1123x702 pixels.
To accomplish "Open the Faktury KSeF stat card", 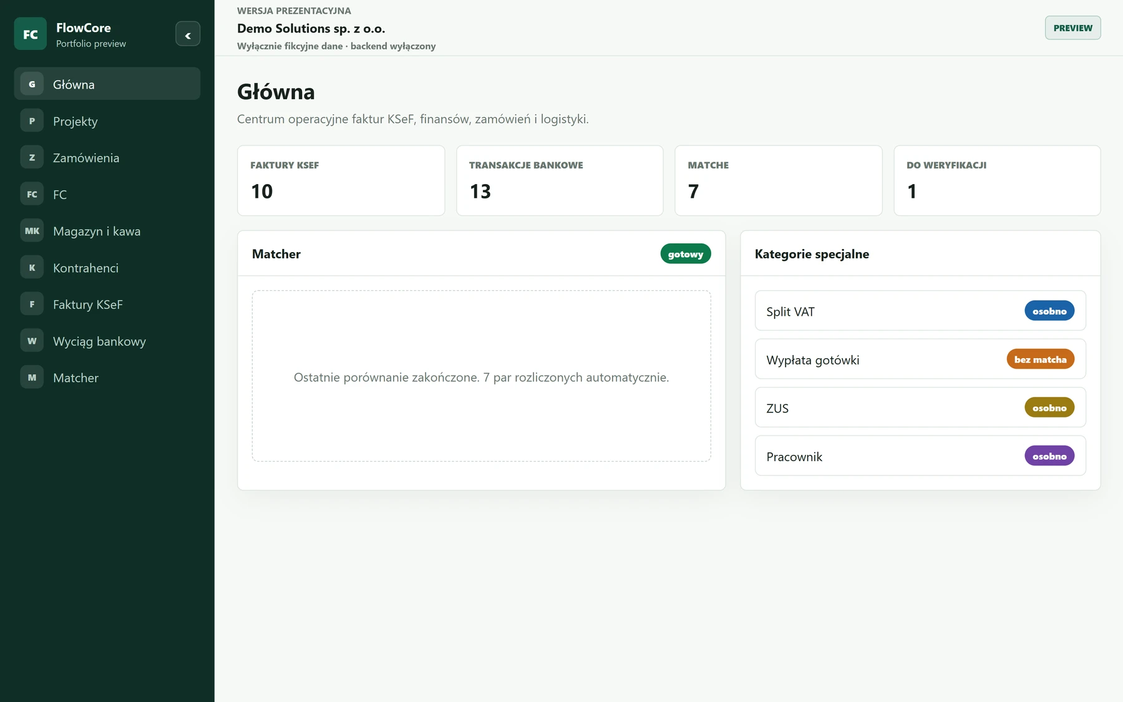I will [341, 180].
